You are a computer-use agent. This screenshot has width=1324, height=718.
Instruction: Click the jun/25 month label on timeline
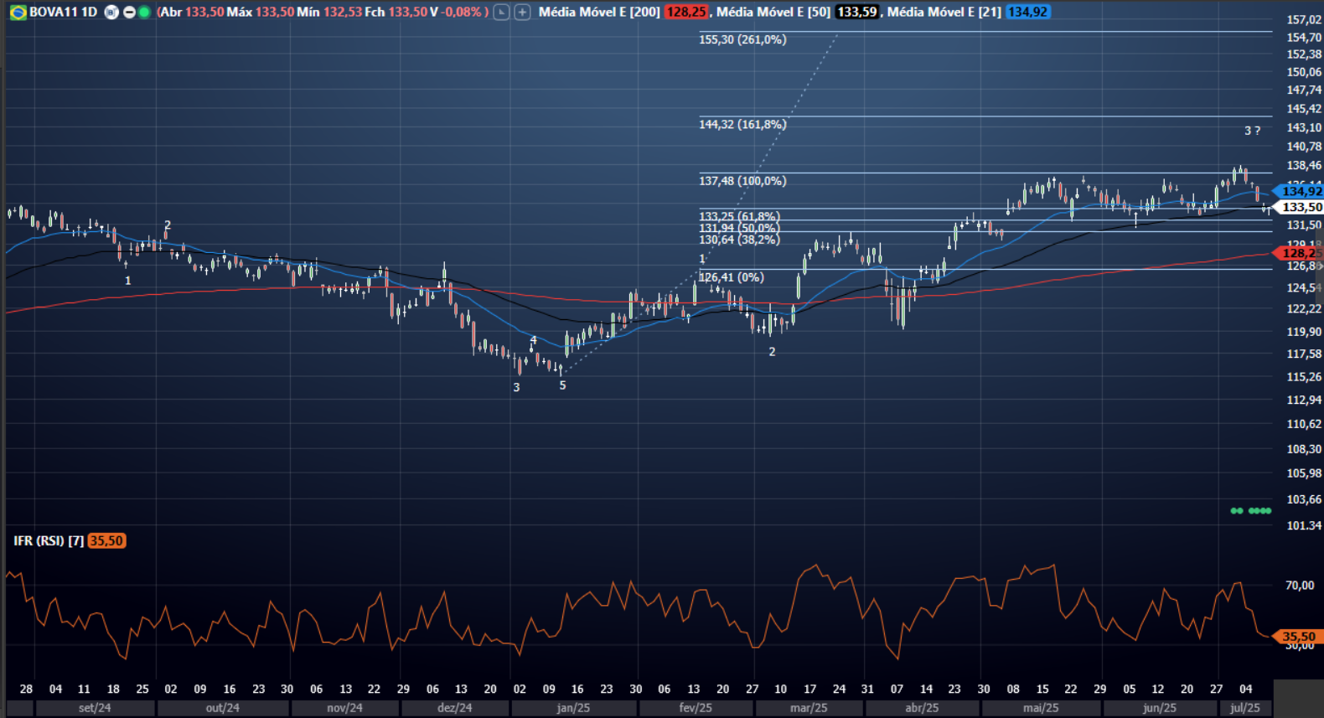click(x=1160, y=708)
